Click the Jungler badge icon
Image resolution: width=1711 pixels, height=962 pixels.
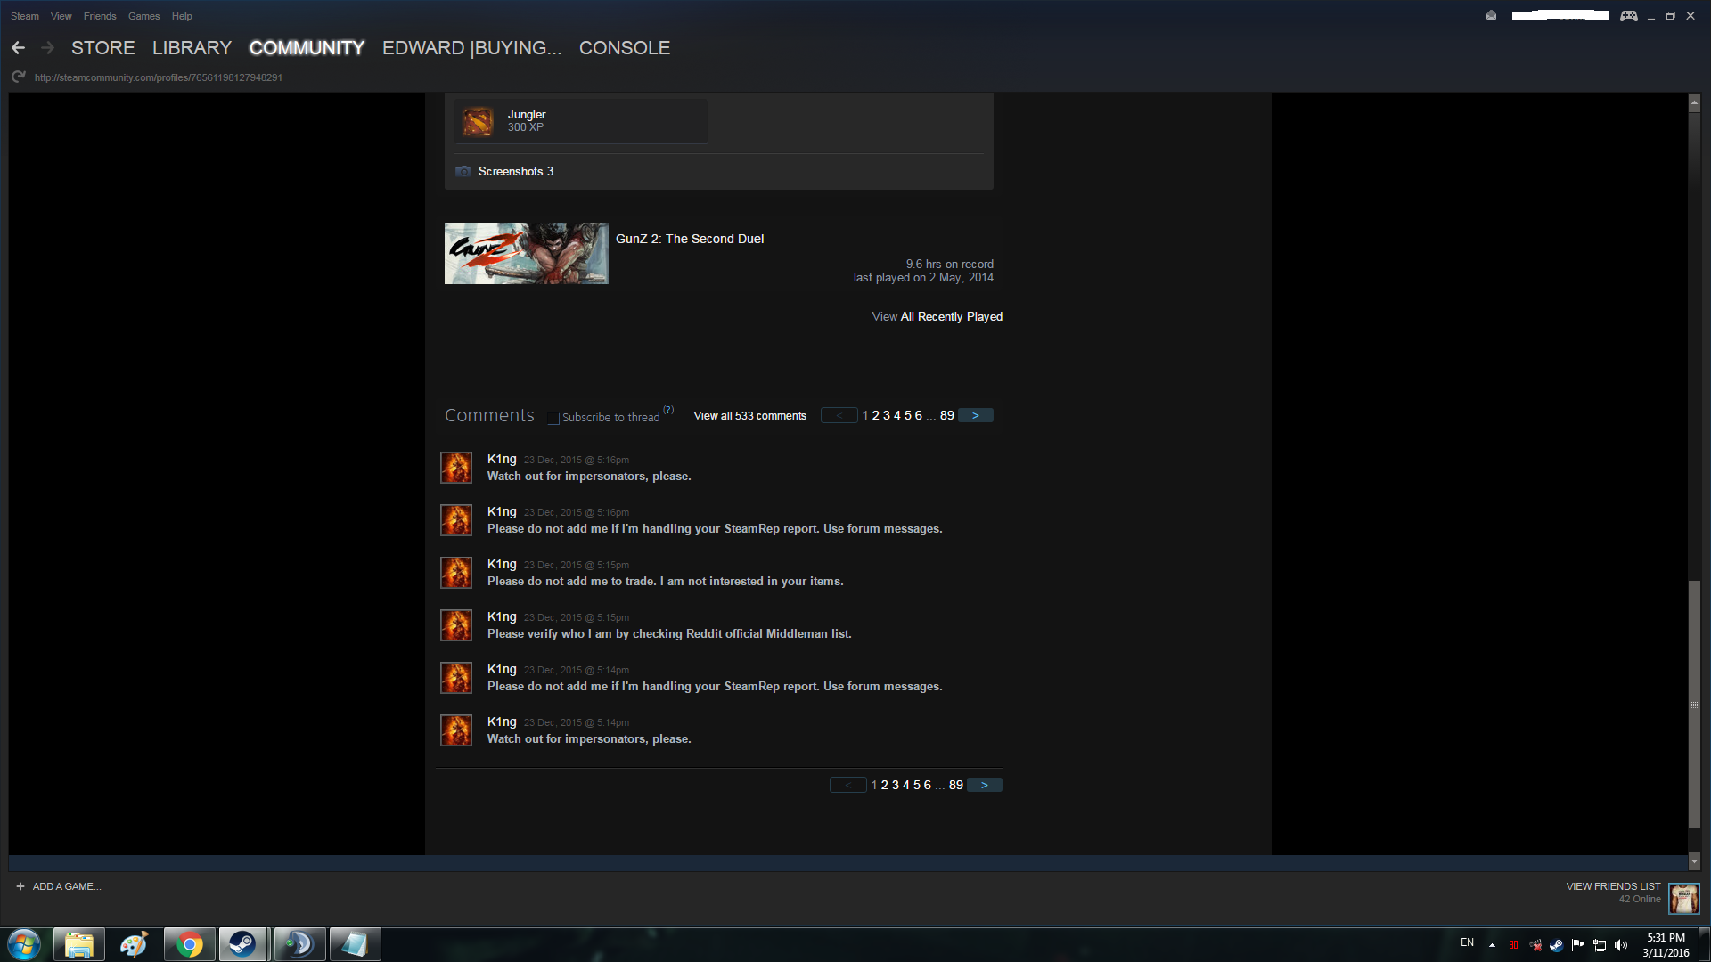[x=478, y=122]
